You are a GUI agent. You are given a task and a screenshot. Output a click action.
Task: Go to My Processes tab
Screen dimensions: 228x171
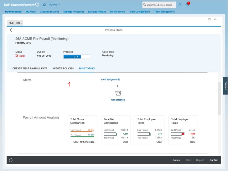coord(13,12)
